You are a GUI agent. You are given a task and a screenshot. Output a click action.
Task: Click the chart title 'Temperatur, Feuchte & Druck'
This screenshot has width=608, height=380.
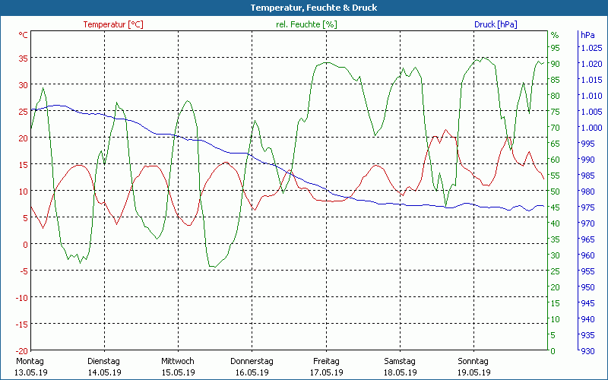coord(314,8)
